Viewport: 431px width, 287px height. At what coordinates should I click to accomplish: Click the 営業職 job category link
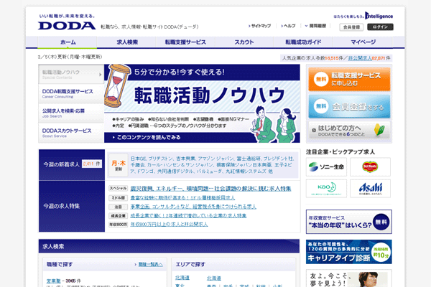[53, 281]
